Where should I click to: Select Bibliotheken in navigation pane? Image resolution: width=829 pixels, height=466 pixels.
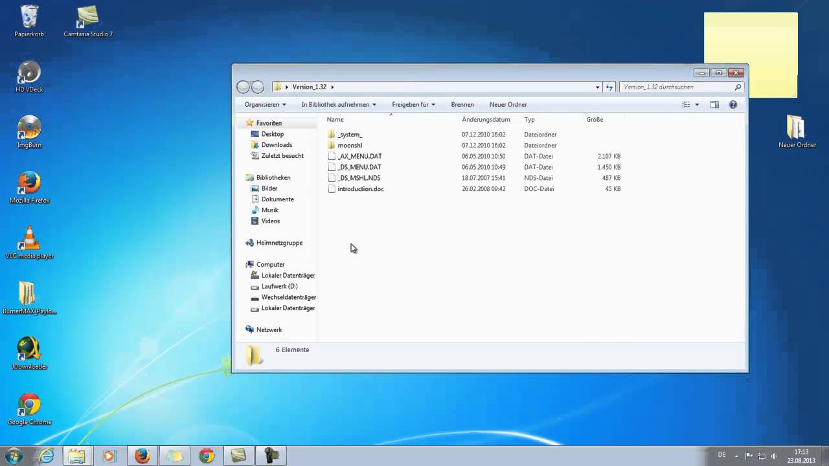[273, 177]
